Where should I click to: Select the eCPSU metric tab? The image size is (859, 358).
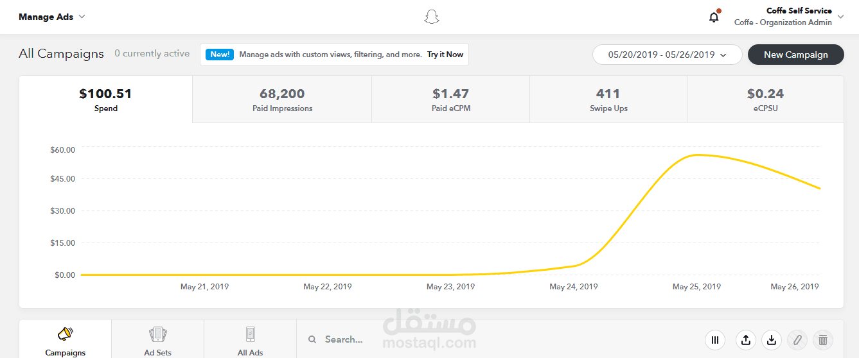click(x=765, y=99)
